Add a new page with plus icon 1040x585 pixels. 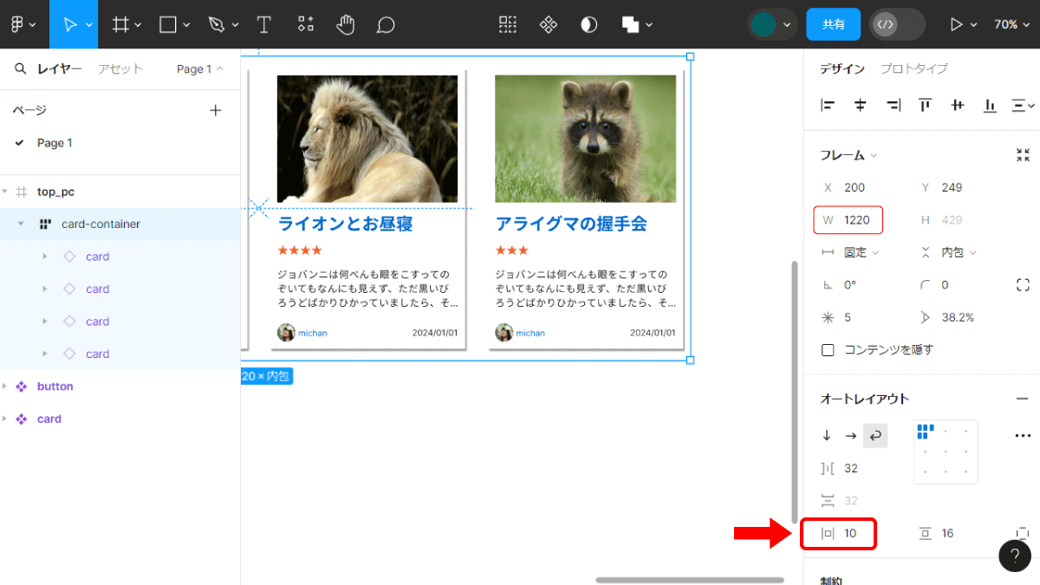pyautogui.click(x=216, y=110)
